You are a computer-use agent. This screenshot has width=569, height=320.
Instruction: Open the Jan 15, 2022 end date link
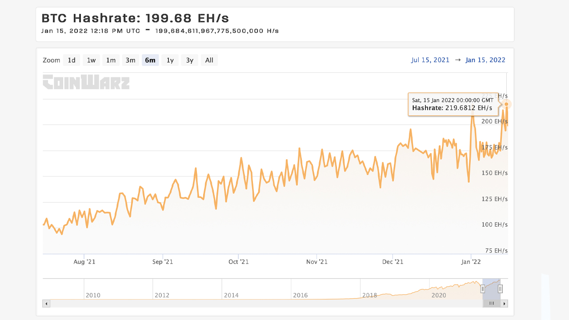click(485, 60)
